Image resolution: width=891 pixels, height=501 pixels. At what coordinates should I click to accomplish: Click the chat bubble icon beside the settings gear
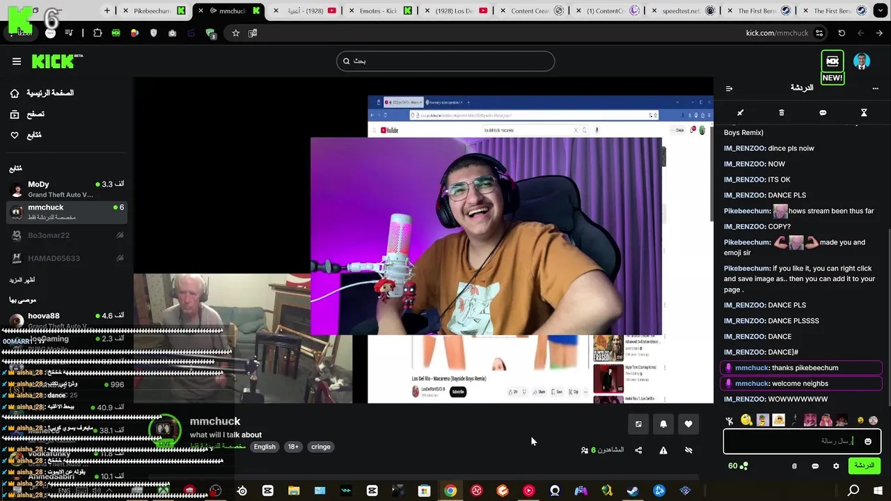[x=815, y=466]
